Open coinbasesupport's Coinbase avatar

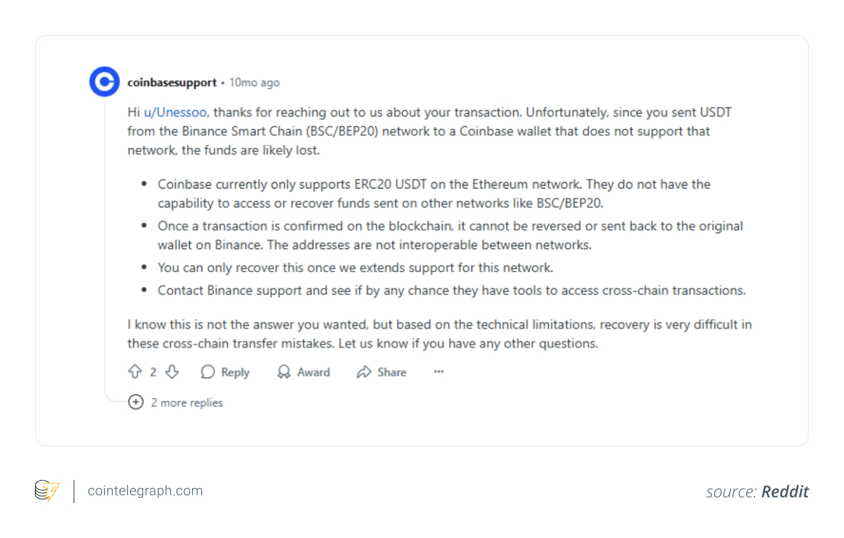[x=104, y=81]
